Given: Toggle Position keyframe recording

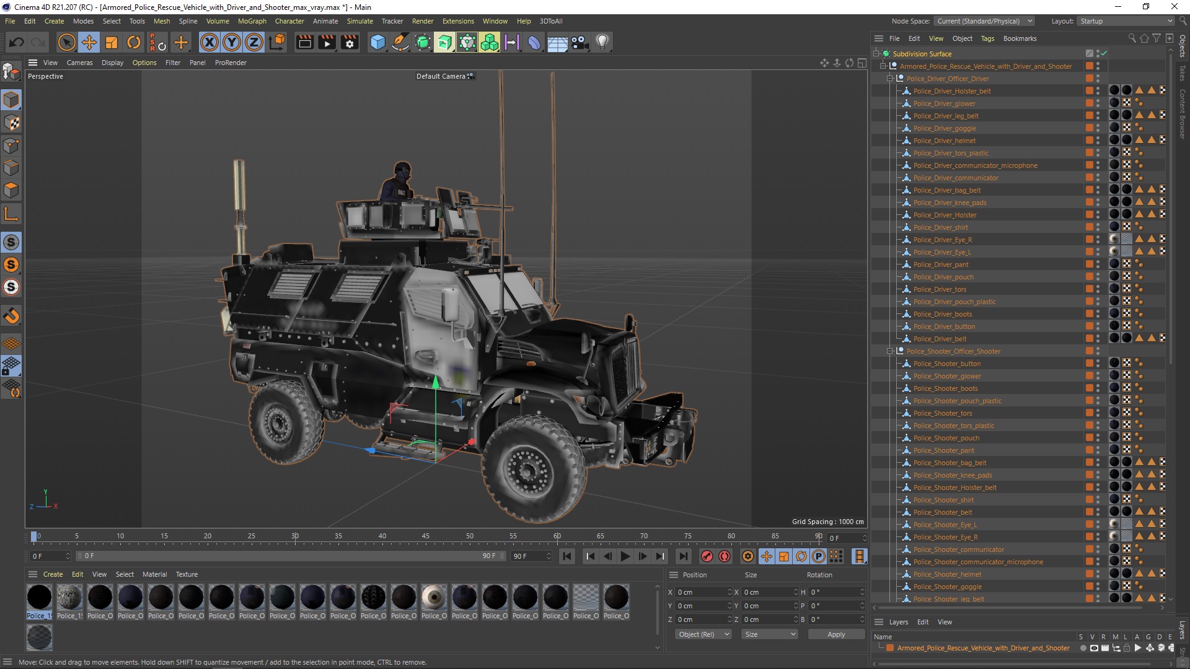Looking at the screenshot, I should pos(767,556).
